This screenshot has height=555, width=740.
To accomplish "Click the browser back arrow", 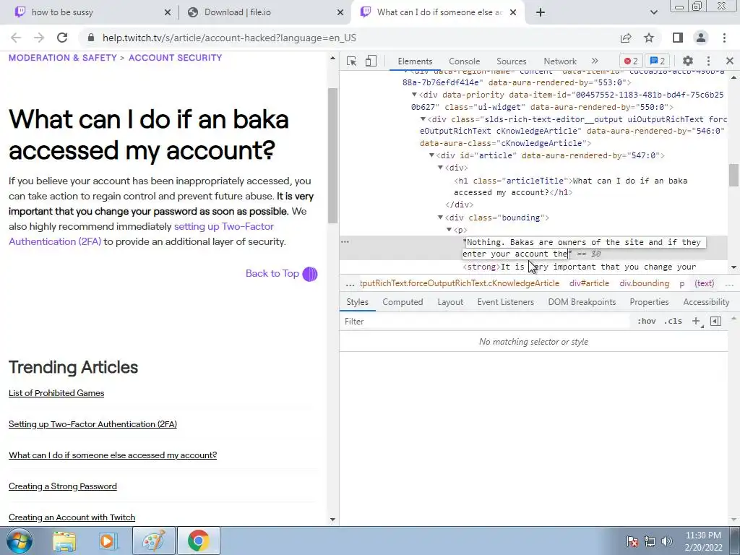I will point(16,38).
